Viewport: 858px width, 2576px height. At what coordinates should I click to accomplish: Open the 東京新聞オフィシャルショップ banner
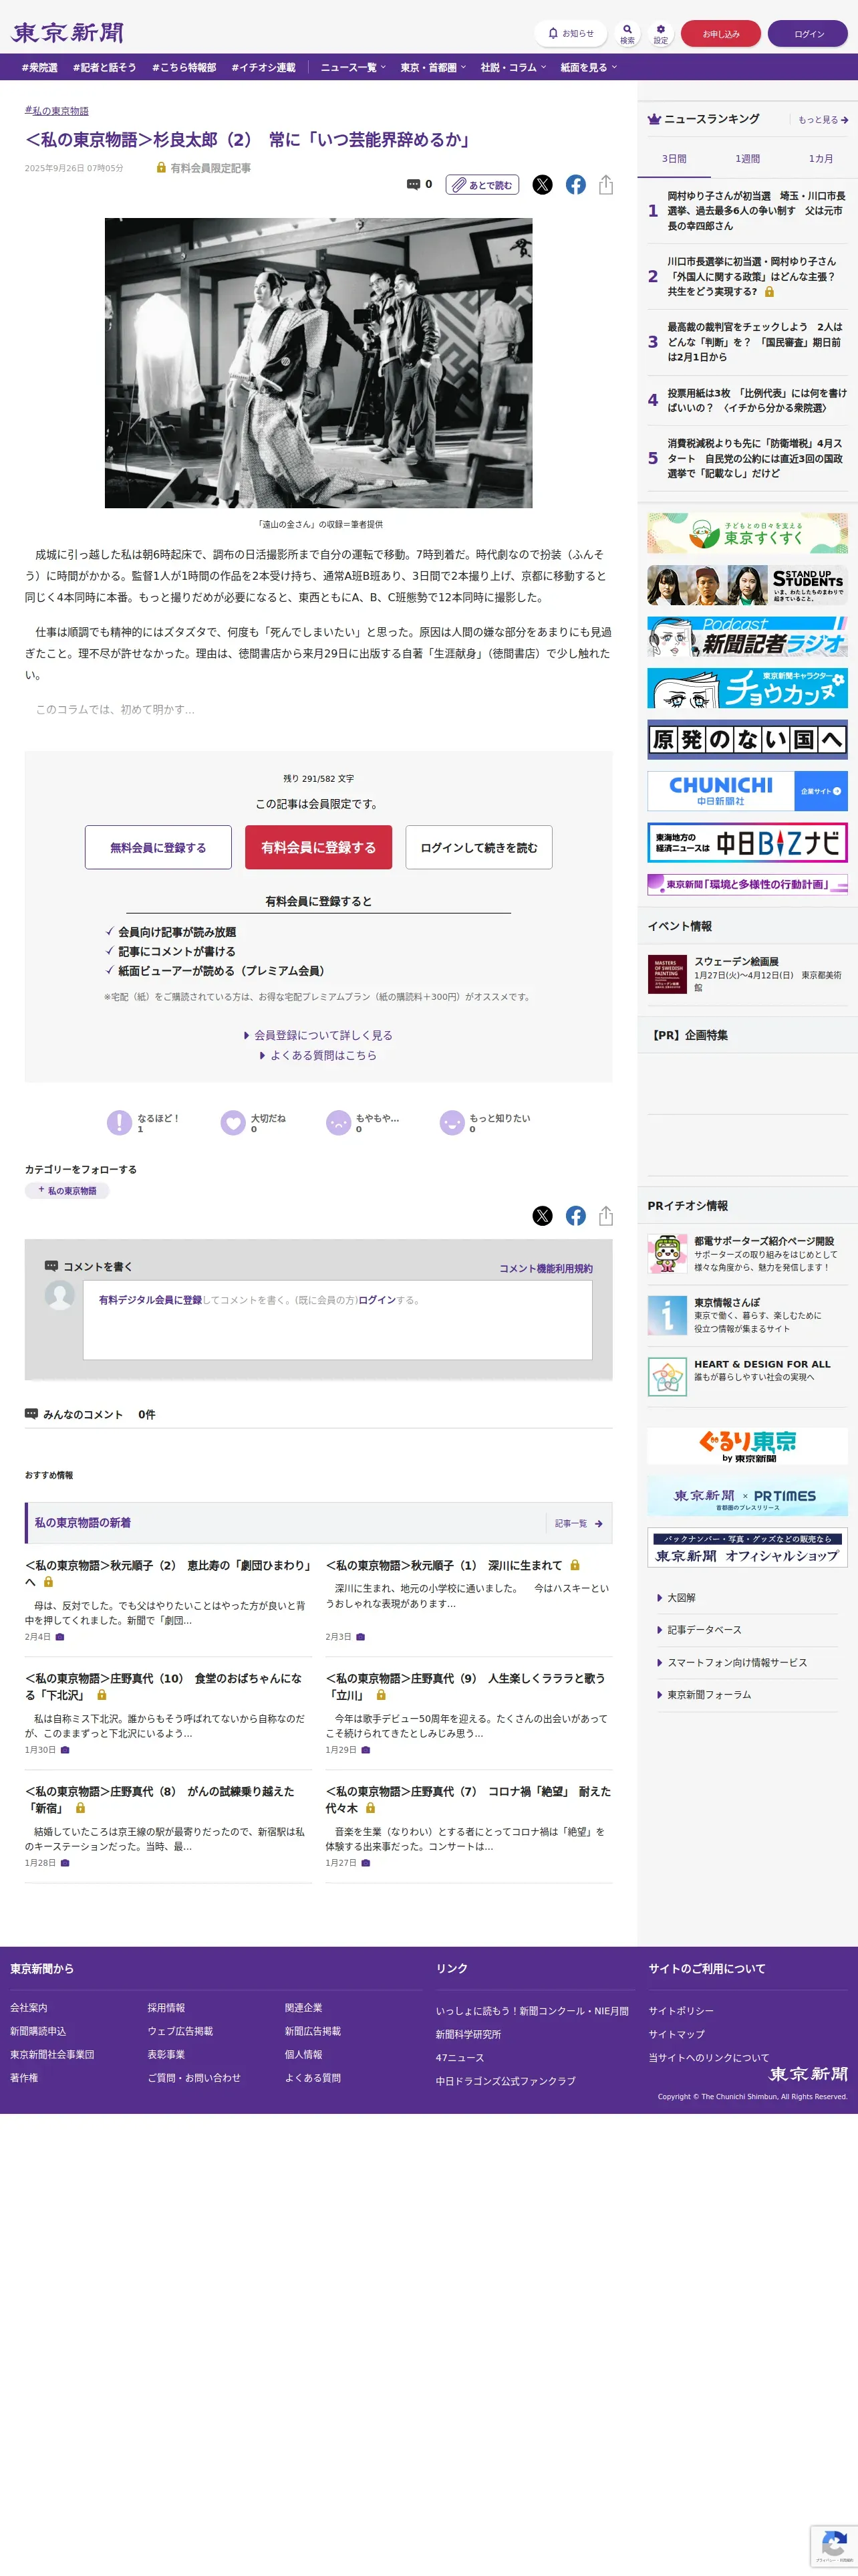(x=747, y=1548)
